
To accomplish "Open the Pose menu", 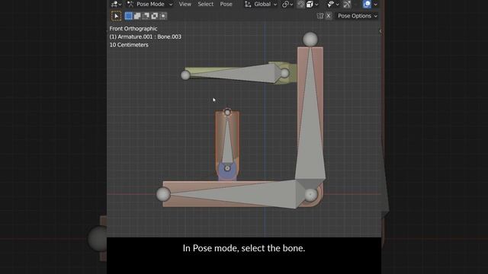I will [x=226, y=4].
